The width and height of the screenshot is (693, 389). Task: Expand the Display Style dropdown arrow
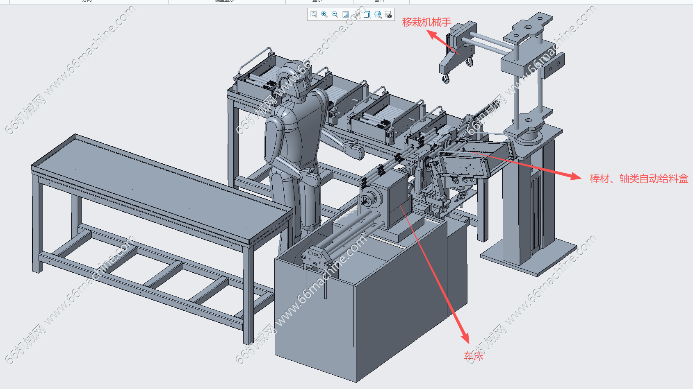tap(370, 18)
